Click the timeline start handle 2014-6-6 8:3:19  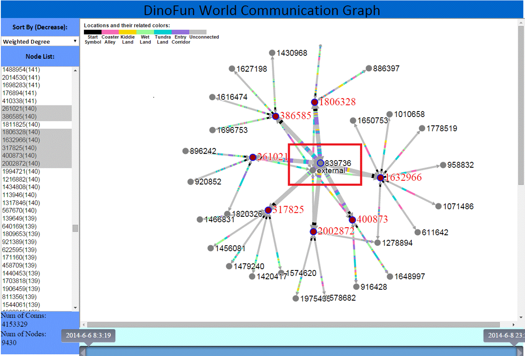pyautogui.click(x=88, y=336)
